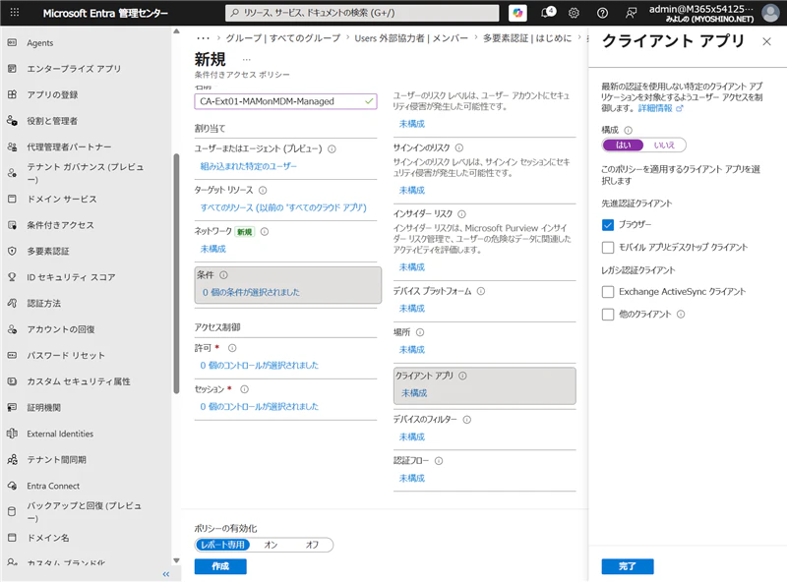Set 構成 toggle to はい
Screen dimensions: 787x582
click(x=624, y=145)
